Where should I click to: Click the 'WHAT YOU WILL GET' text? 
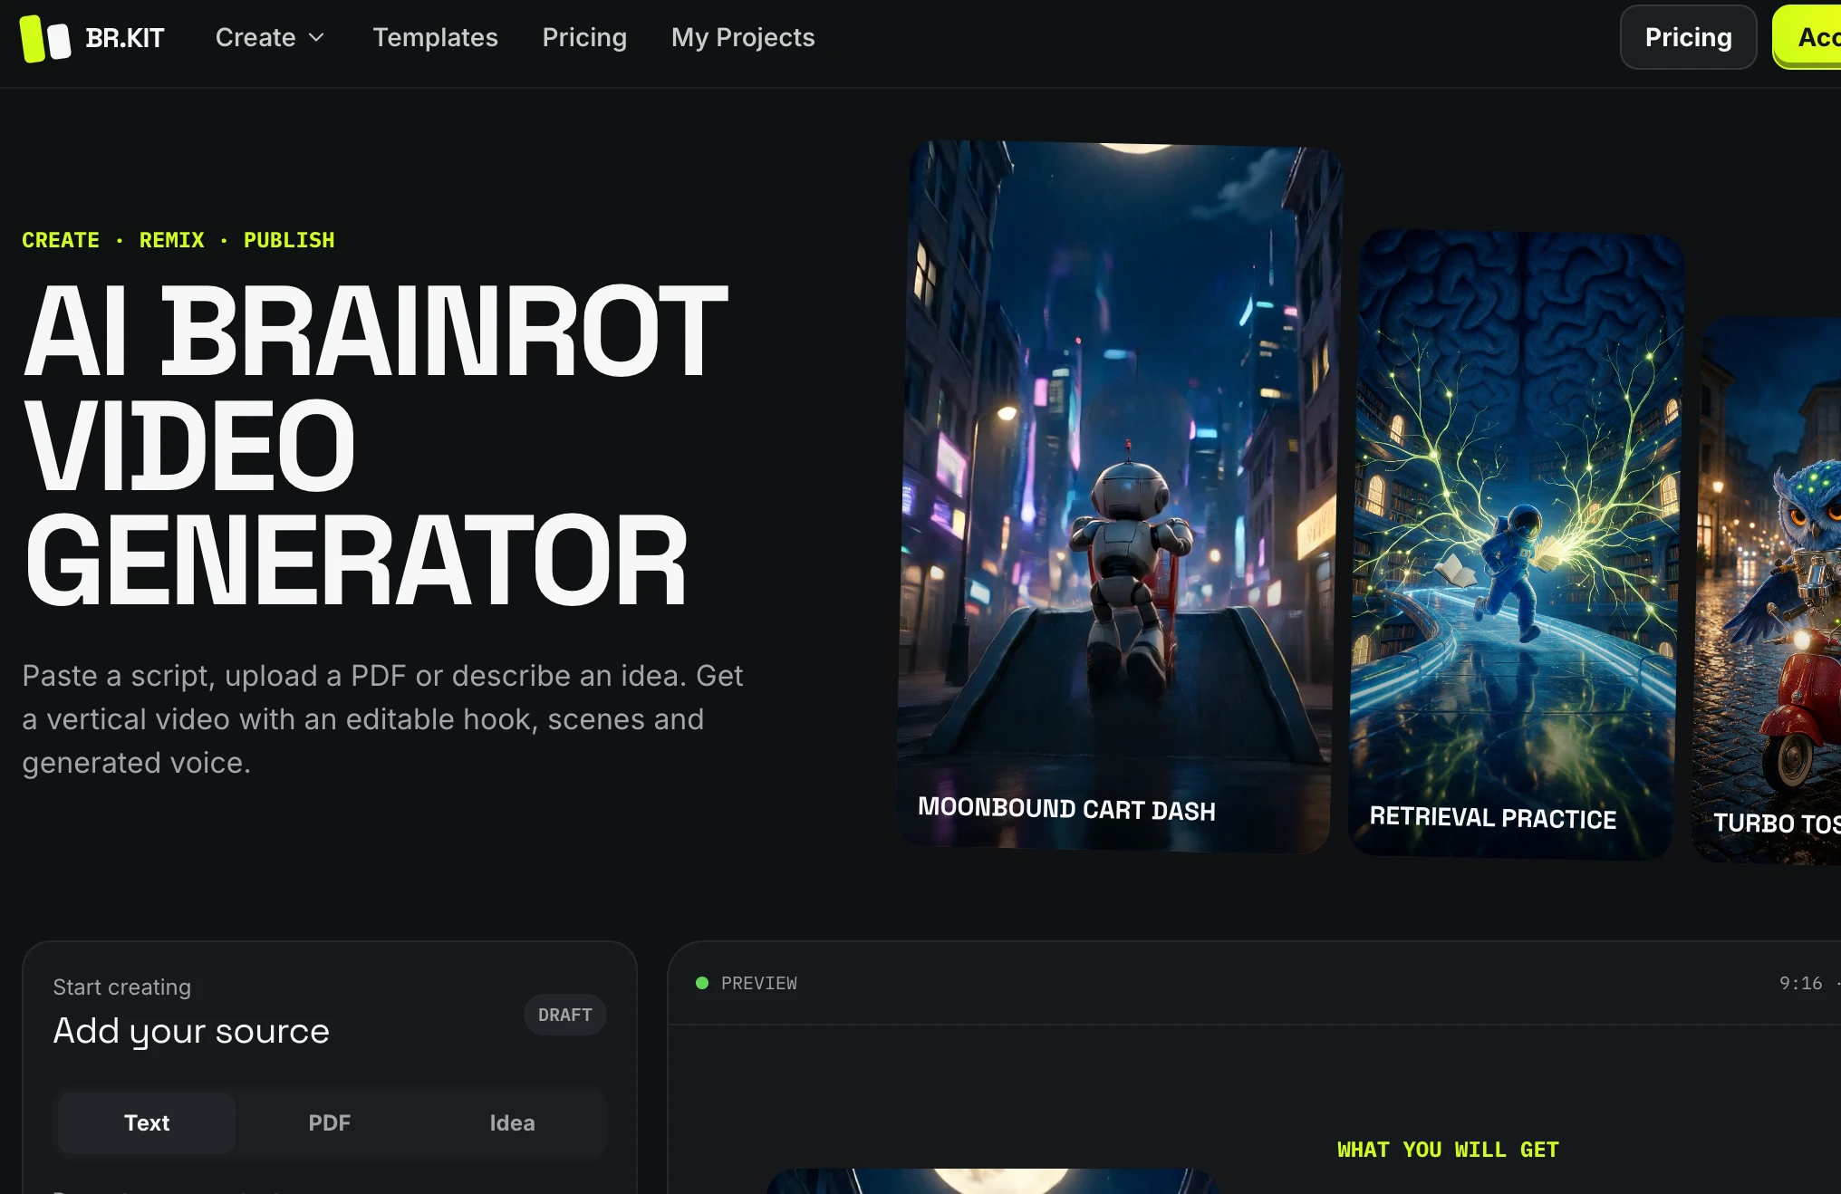pos(1448,1150)
